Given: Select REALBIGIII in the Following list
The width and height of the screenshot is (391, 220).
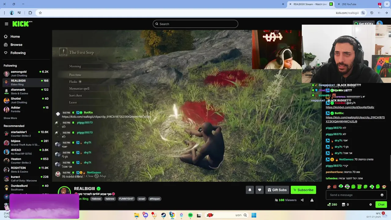Looking at the screenshot, I should coord(26,82).
